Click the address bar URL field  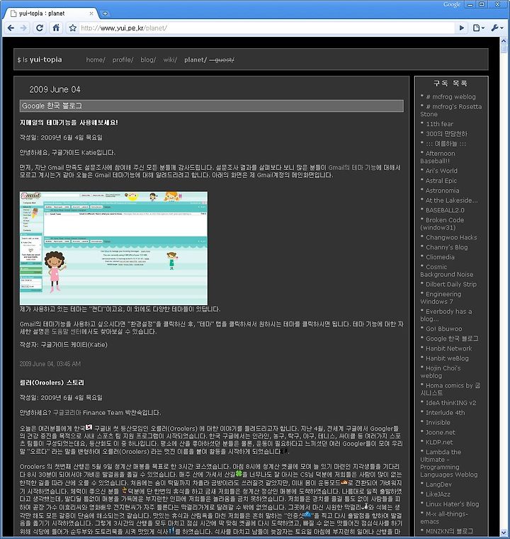266,28
